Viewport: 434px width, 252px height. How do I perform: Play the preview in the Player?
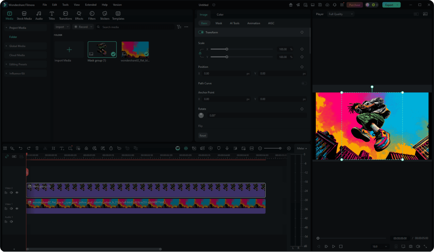pyautogui.click(x=333, y=246)
